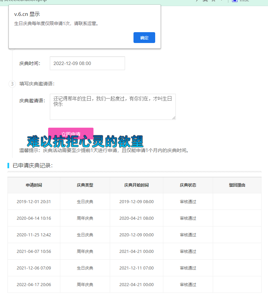Click 周年庆典 in the 2022-04-17 row
The width and height of the screenshot is (268, 302).
(x=85, y=284)
